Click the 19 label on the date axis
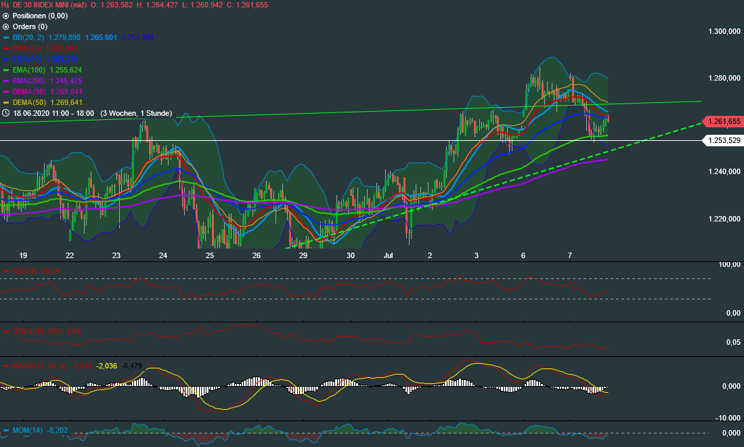The image size is (744, 447). [23, 255]
